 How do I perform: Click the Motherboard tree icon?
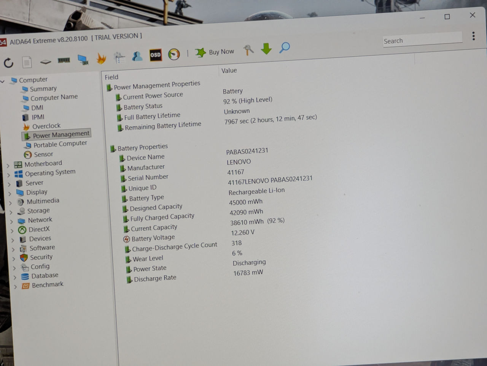tap(18, 165)
